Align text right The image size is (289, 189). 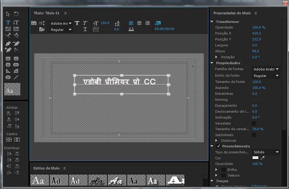pyautogui.click(x=147, y=23)
